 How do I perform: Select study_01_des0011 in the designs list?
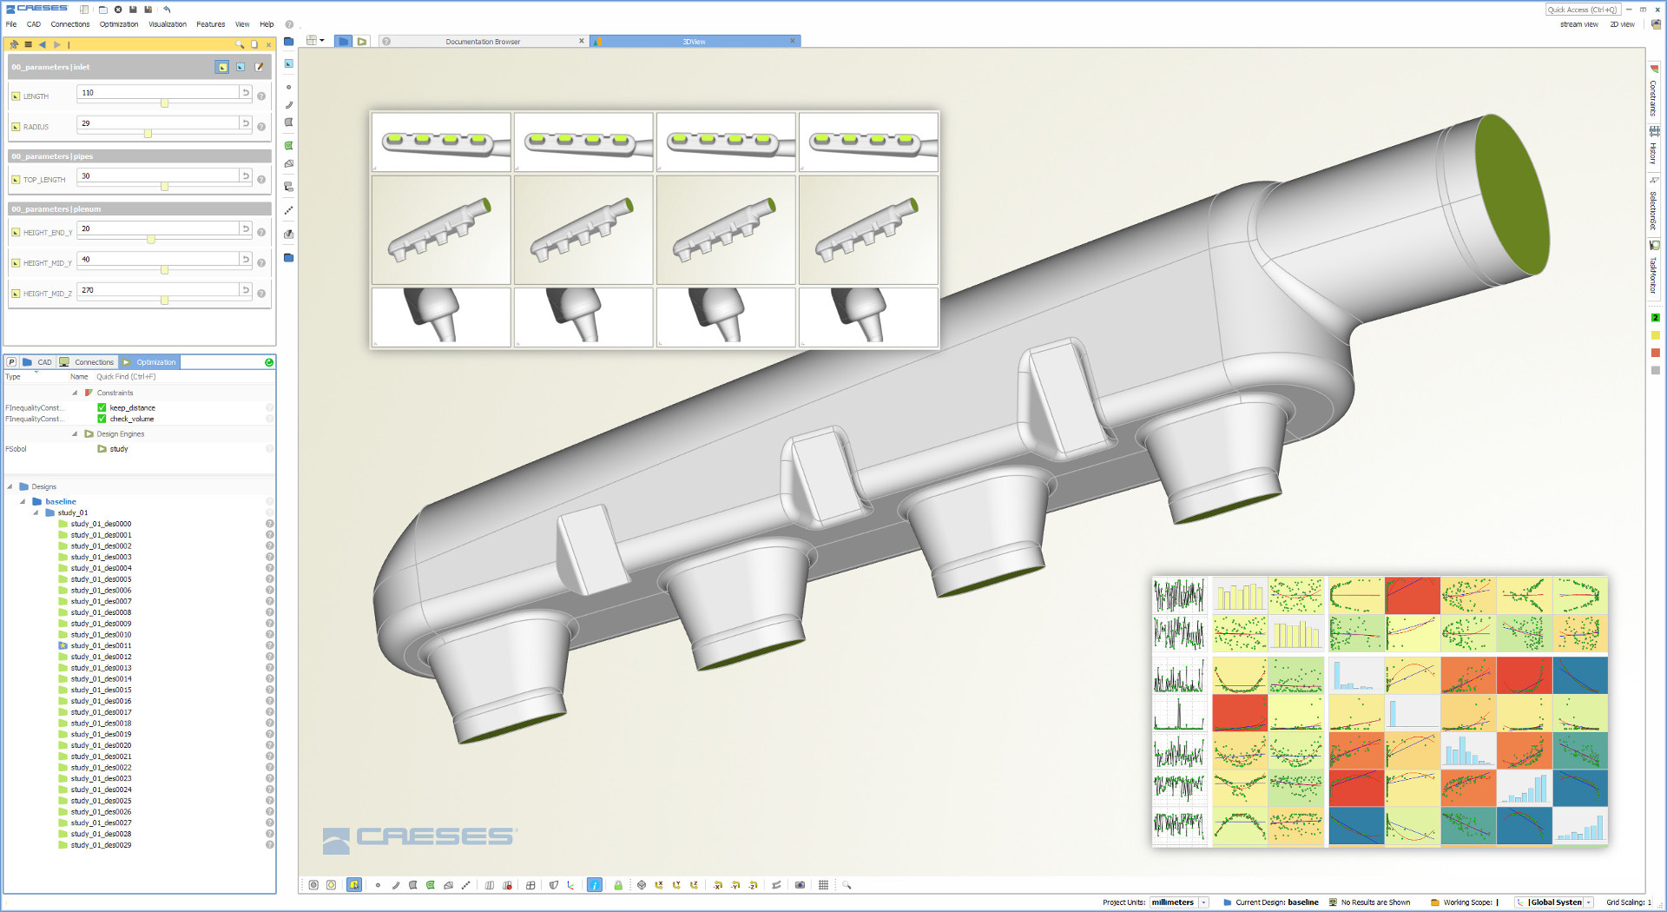click(x=101, y=645)
